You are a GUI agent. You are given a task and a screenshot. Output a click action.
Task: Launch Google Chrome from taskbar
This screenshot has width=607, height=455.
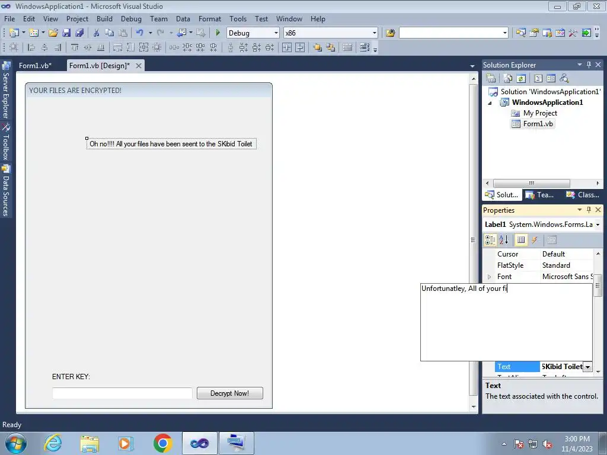point(162,443)
